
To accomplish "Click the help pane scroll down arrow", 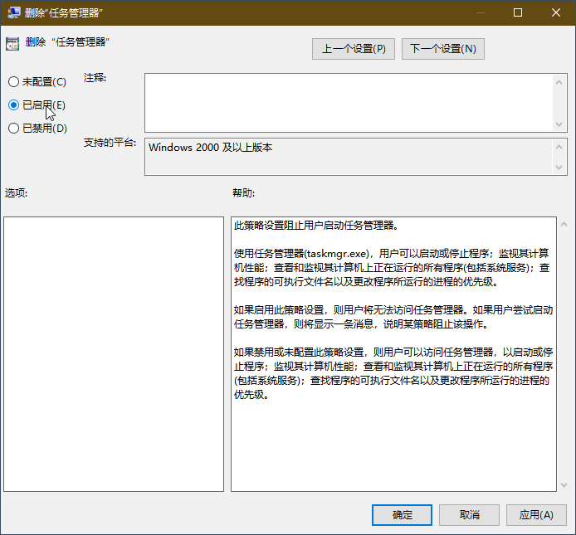I will pos(564,485).
